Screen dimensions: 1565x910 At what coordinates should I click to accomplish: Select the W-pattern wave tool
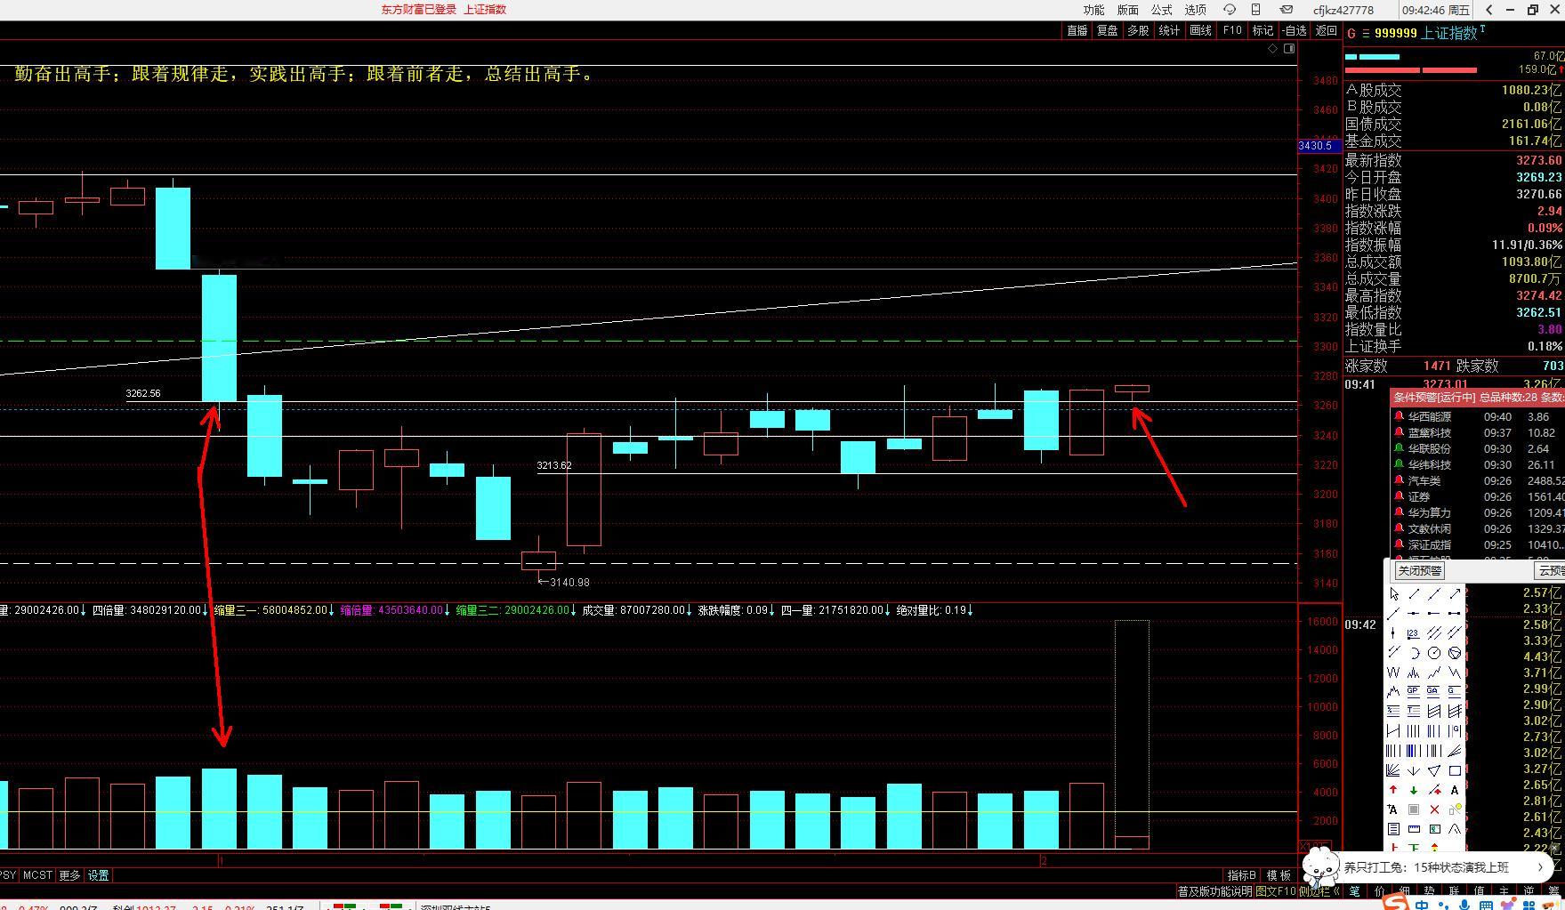coord(1393,672)
